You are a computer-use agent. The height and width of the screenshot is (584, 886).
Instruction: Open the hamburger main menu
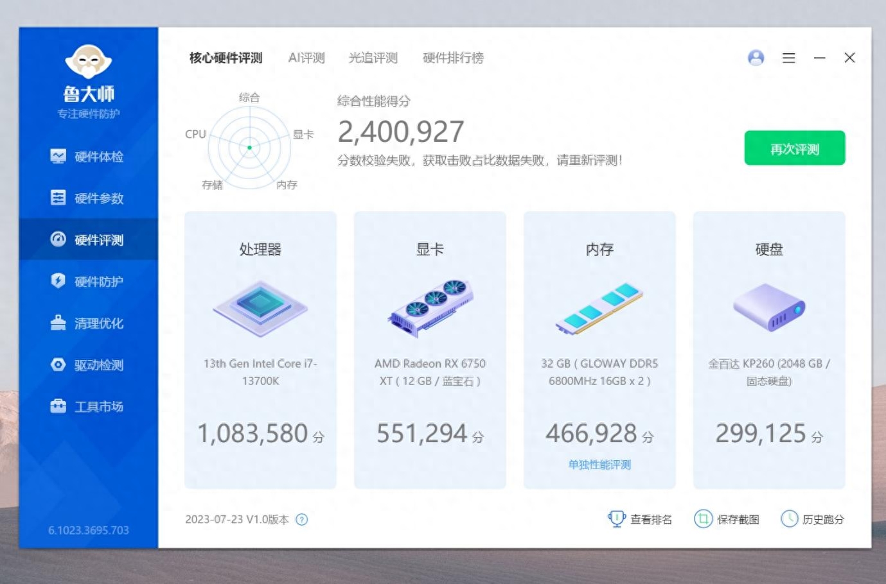pos(789,58)
